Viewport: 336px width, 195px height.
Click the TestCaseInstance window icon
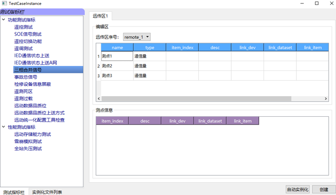point(4,3)
